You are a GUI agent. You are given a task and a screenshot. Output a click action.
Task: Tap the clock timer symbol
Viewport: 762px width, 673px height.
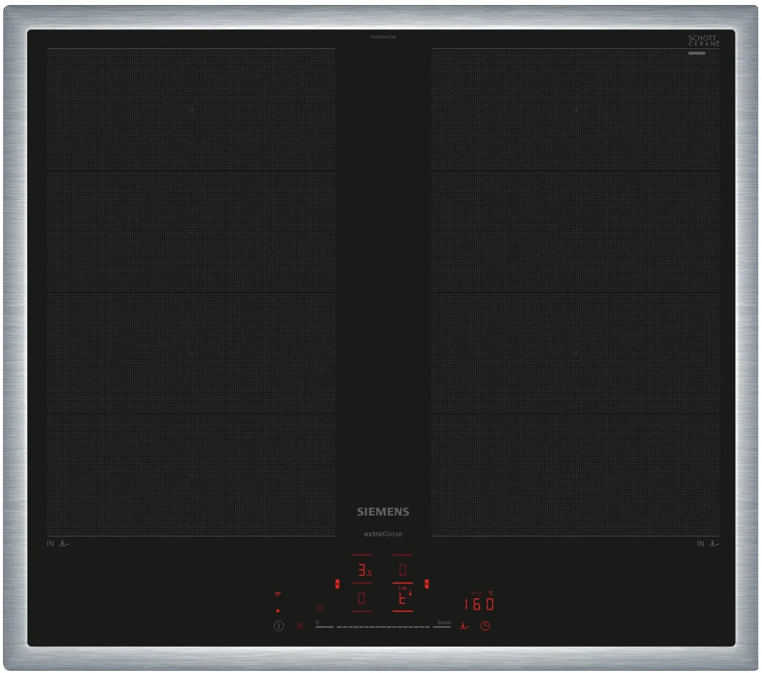485,626
